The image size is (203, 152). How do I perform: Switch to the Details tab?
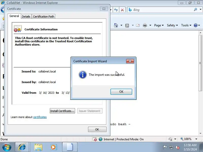point(26,16)
